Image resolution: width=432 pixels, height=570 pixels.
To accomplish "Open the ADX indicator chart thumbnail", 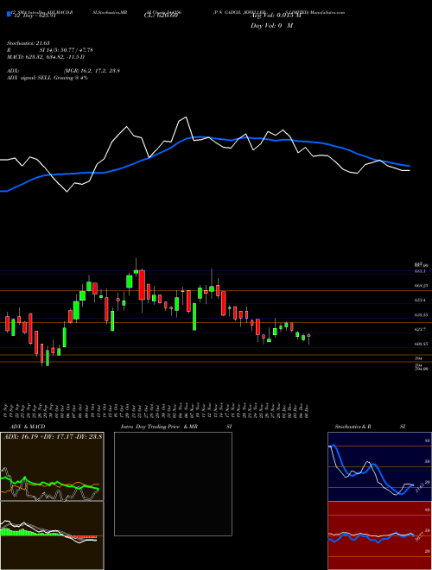I will tap(52, 466).
